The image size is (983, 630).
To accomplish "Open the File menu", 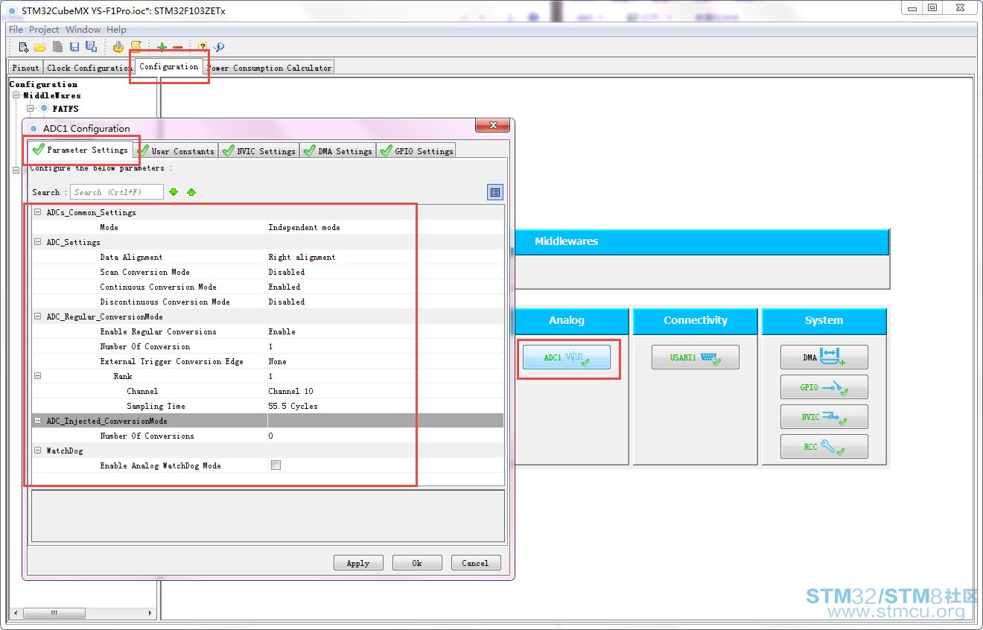I will pyautogui.click(x=16, y=30).
